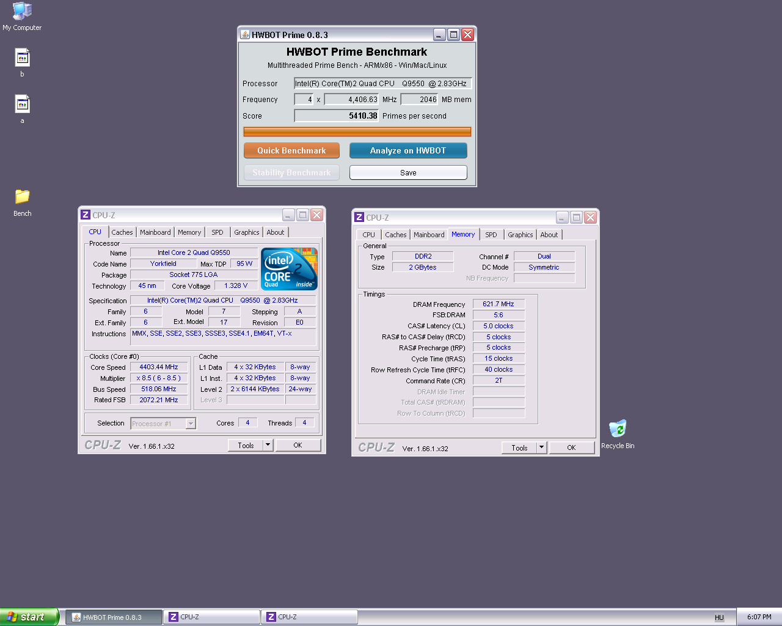Click the DRAM Frequency value 621.7 MHz
Image resolution: width=782 pixels, height=626 pixels.
pos(499,304)
